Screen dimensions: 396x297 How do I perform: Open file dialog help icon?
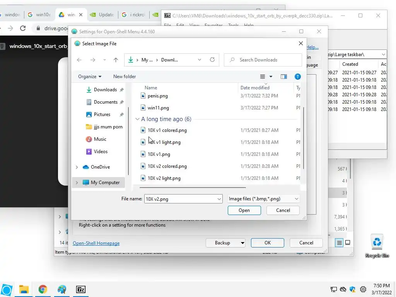(297, 77)
